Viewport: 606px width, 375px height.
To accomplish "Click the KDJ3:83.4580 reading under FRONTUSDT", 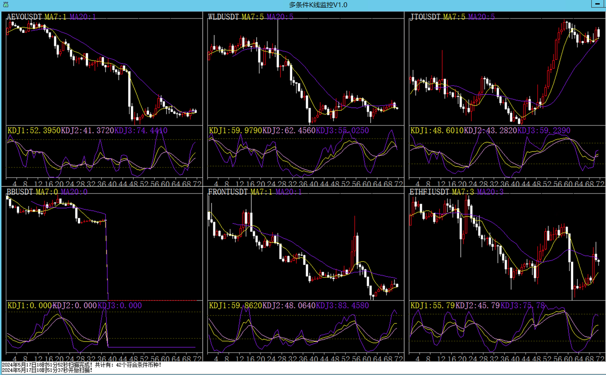I will point(343,306).
